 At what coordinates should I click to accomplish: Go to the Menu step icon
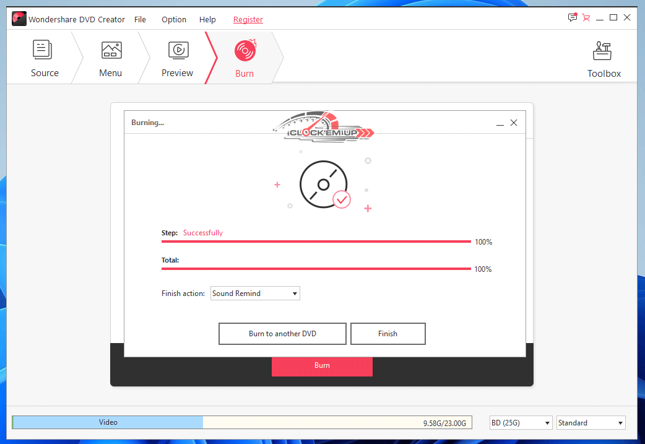click(x=111, y=50)
